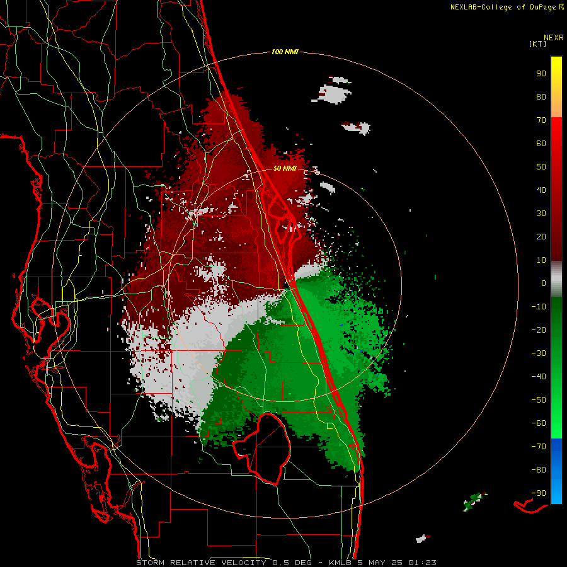
Task: Click the blue segment of the color bar
Action: click(x=556, y=471)
